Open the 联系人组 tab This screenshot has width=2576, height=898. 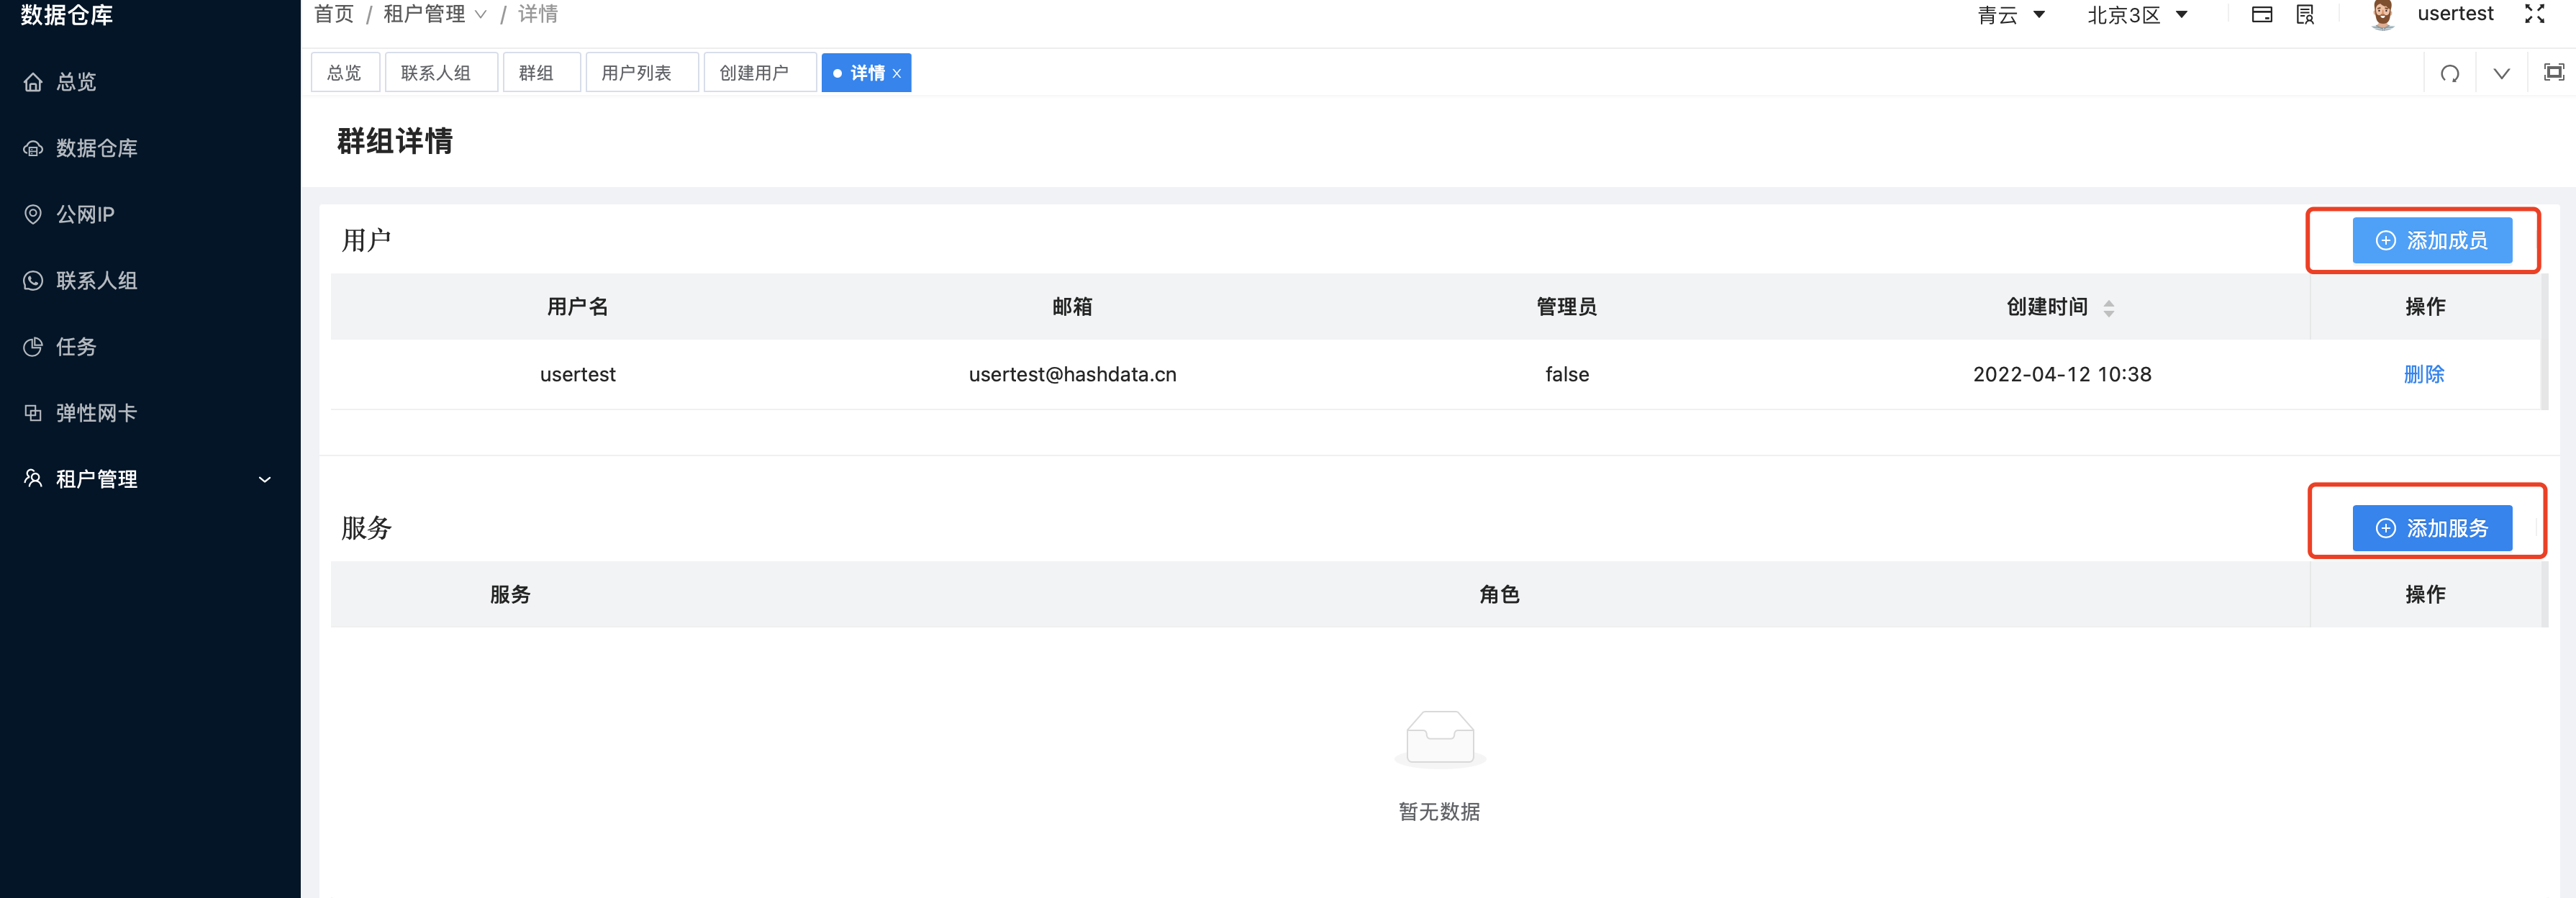pos(440,72)
